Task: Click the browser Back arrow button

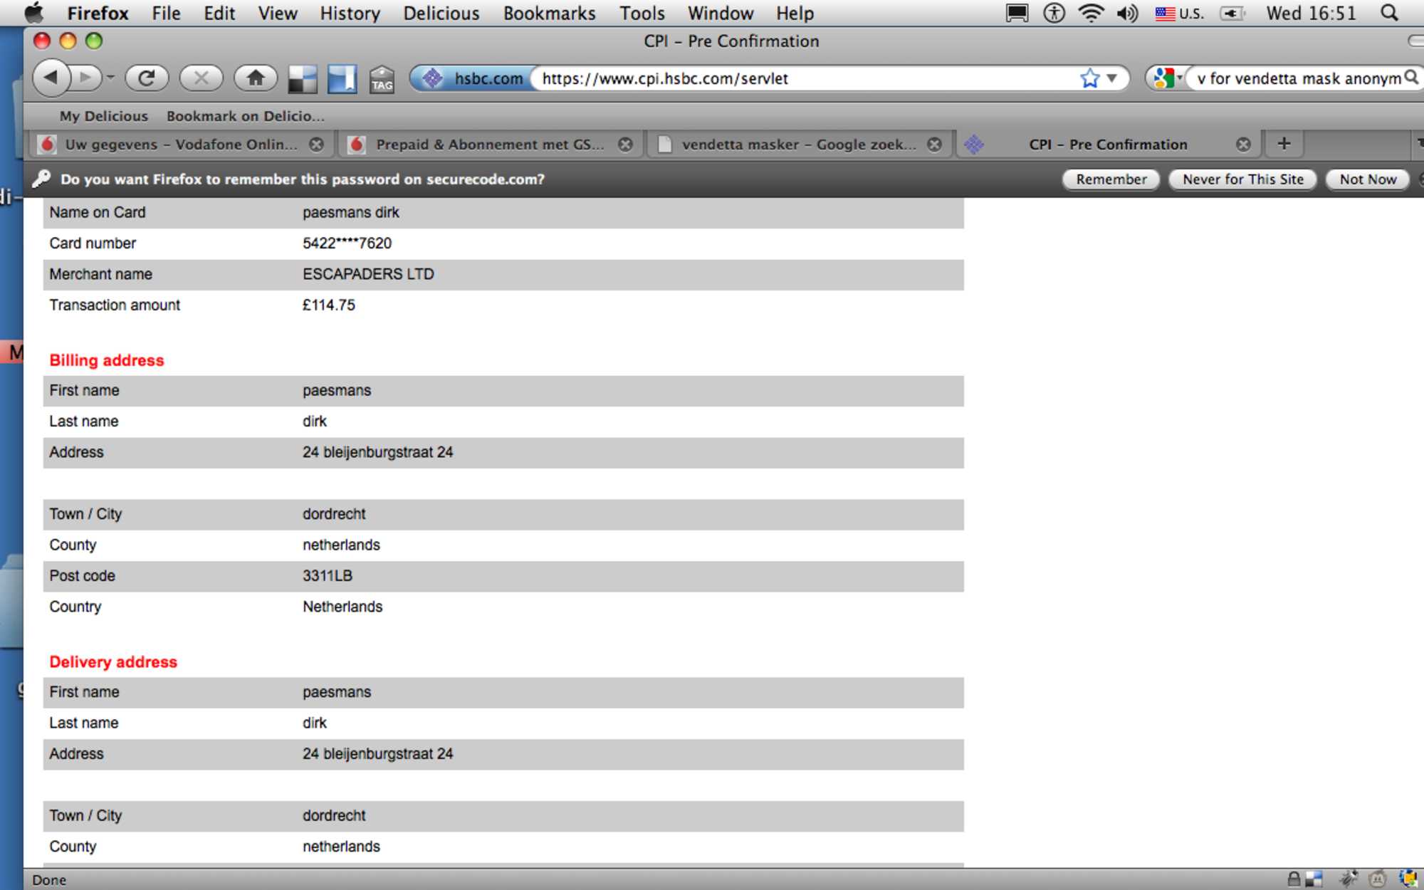Action: tap(51, 78)
